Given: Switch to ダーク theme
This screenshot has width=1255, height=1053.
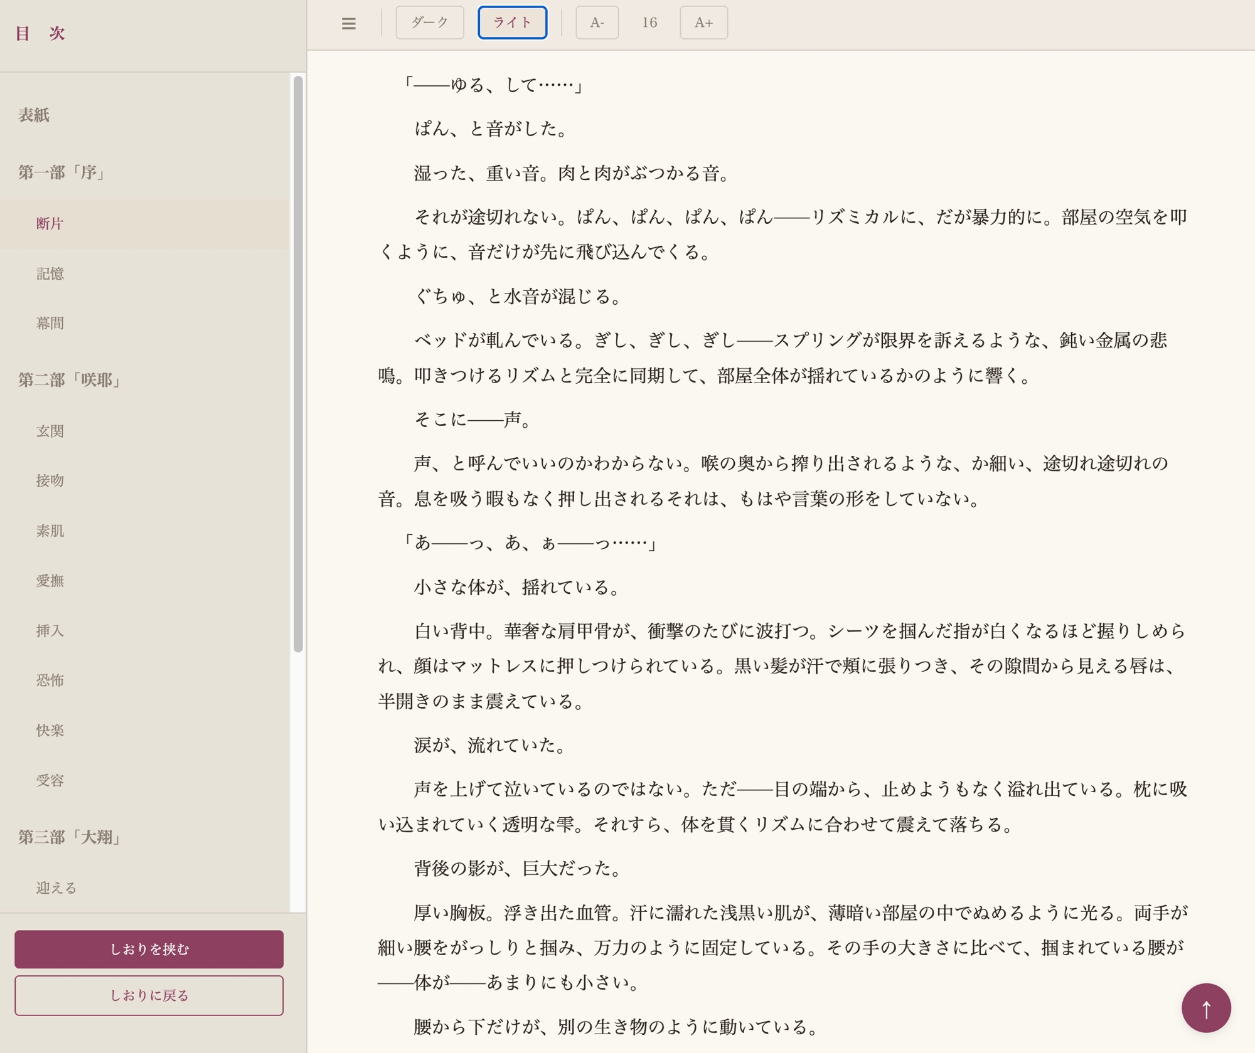Looking at the screenshot, I should 429,23.
